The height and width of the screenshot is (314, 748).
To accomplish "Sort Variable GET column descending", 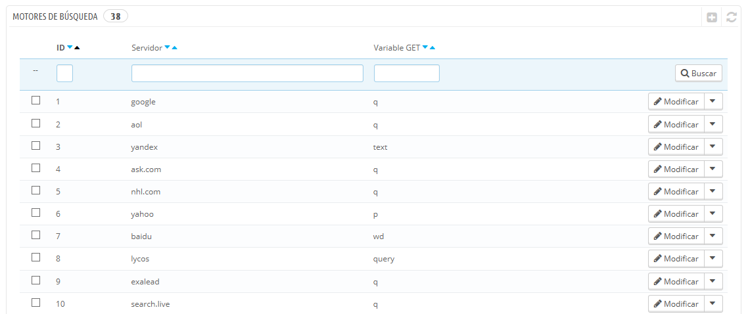I will pyautogui.click(x=425, y=48).
